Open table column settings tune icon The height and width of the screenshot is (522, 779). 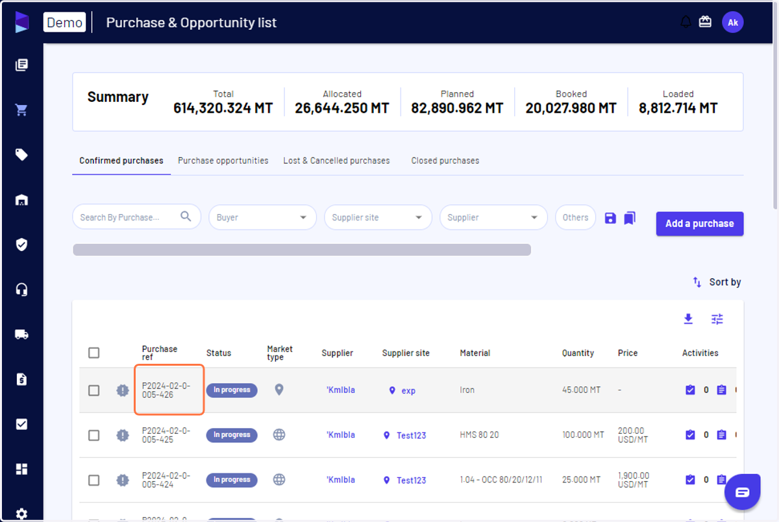click(717, 318)
